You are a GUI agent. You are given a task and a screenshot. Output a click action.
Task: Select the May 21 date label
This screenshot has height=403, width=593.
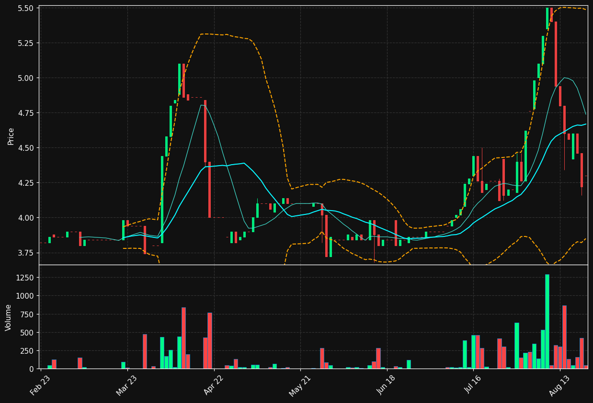pos(299,385)
